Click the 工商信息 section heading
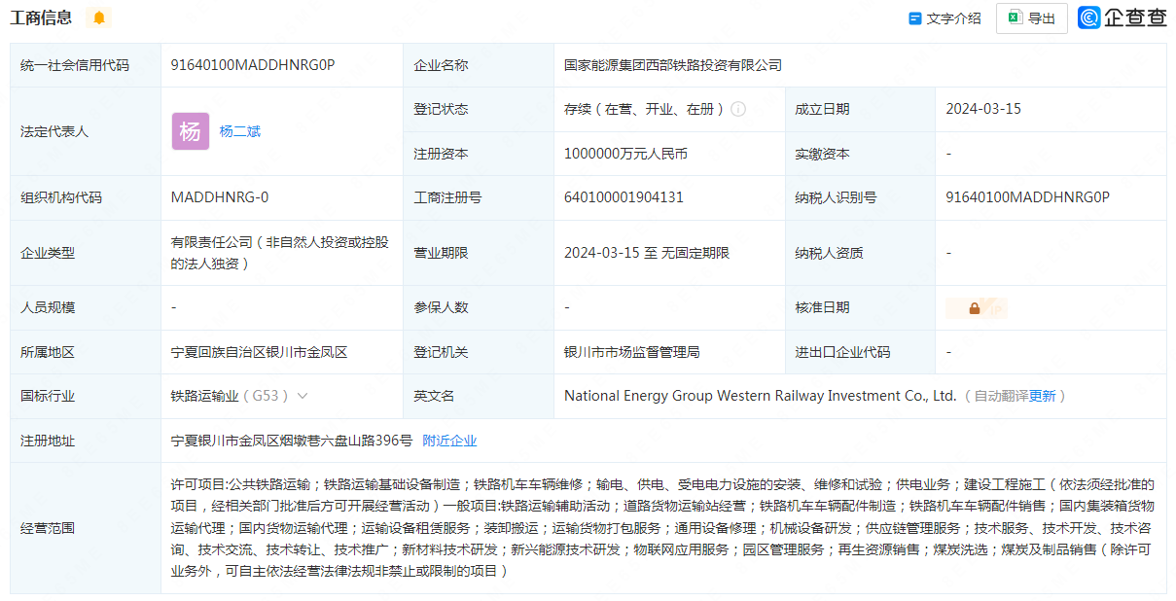1176x601 pixels. 41,18
